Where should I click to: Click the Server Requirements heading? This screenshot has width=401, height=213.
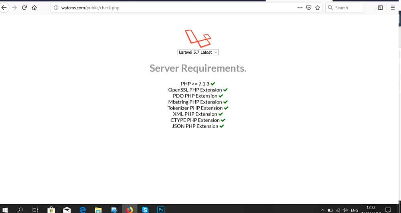[x=198, y=68]
